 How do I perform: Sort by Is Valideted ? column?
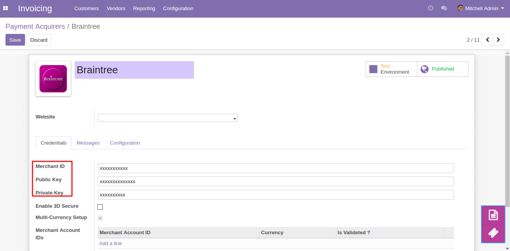(x=390, y=232)
